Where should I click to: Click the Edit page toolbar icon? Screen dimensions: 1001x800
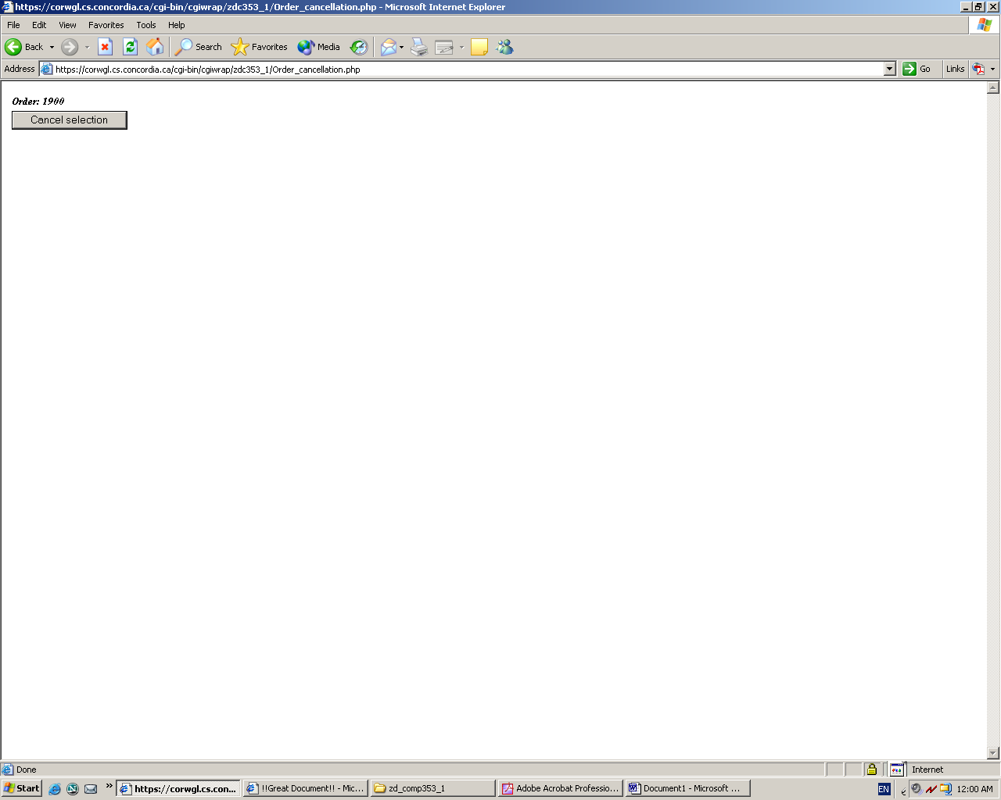point(444,47)
